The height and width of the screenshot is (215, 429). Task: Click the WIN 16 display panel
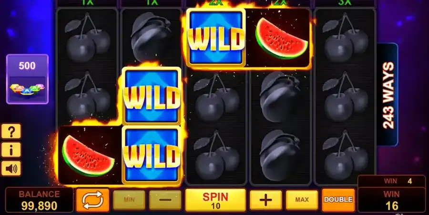(x=392, y=200)
